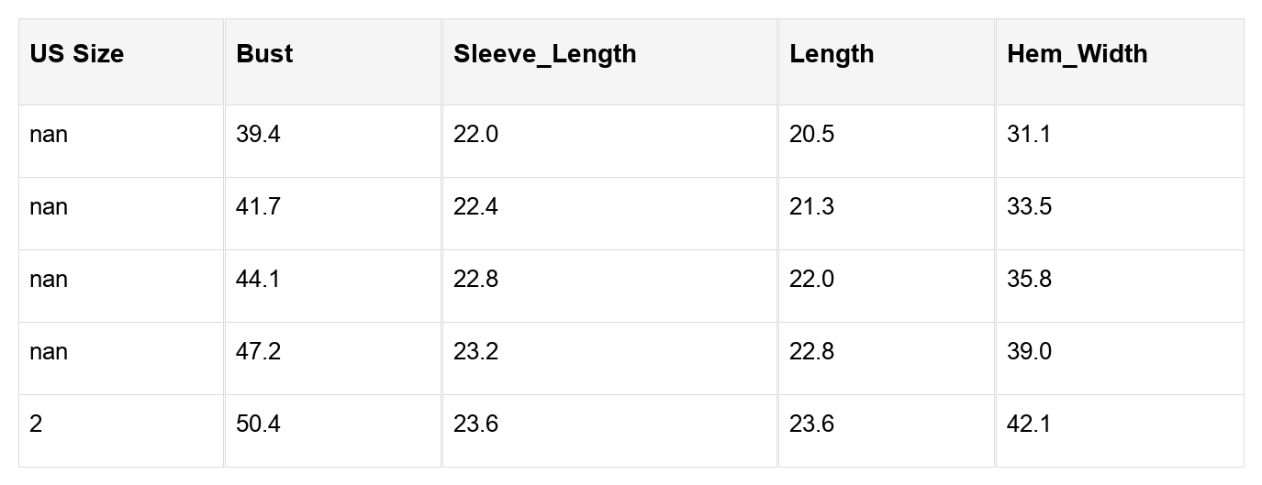Screen dimensions: 1262x485
Task: Click the Hem_Width column header
Action: 1077,54
